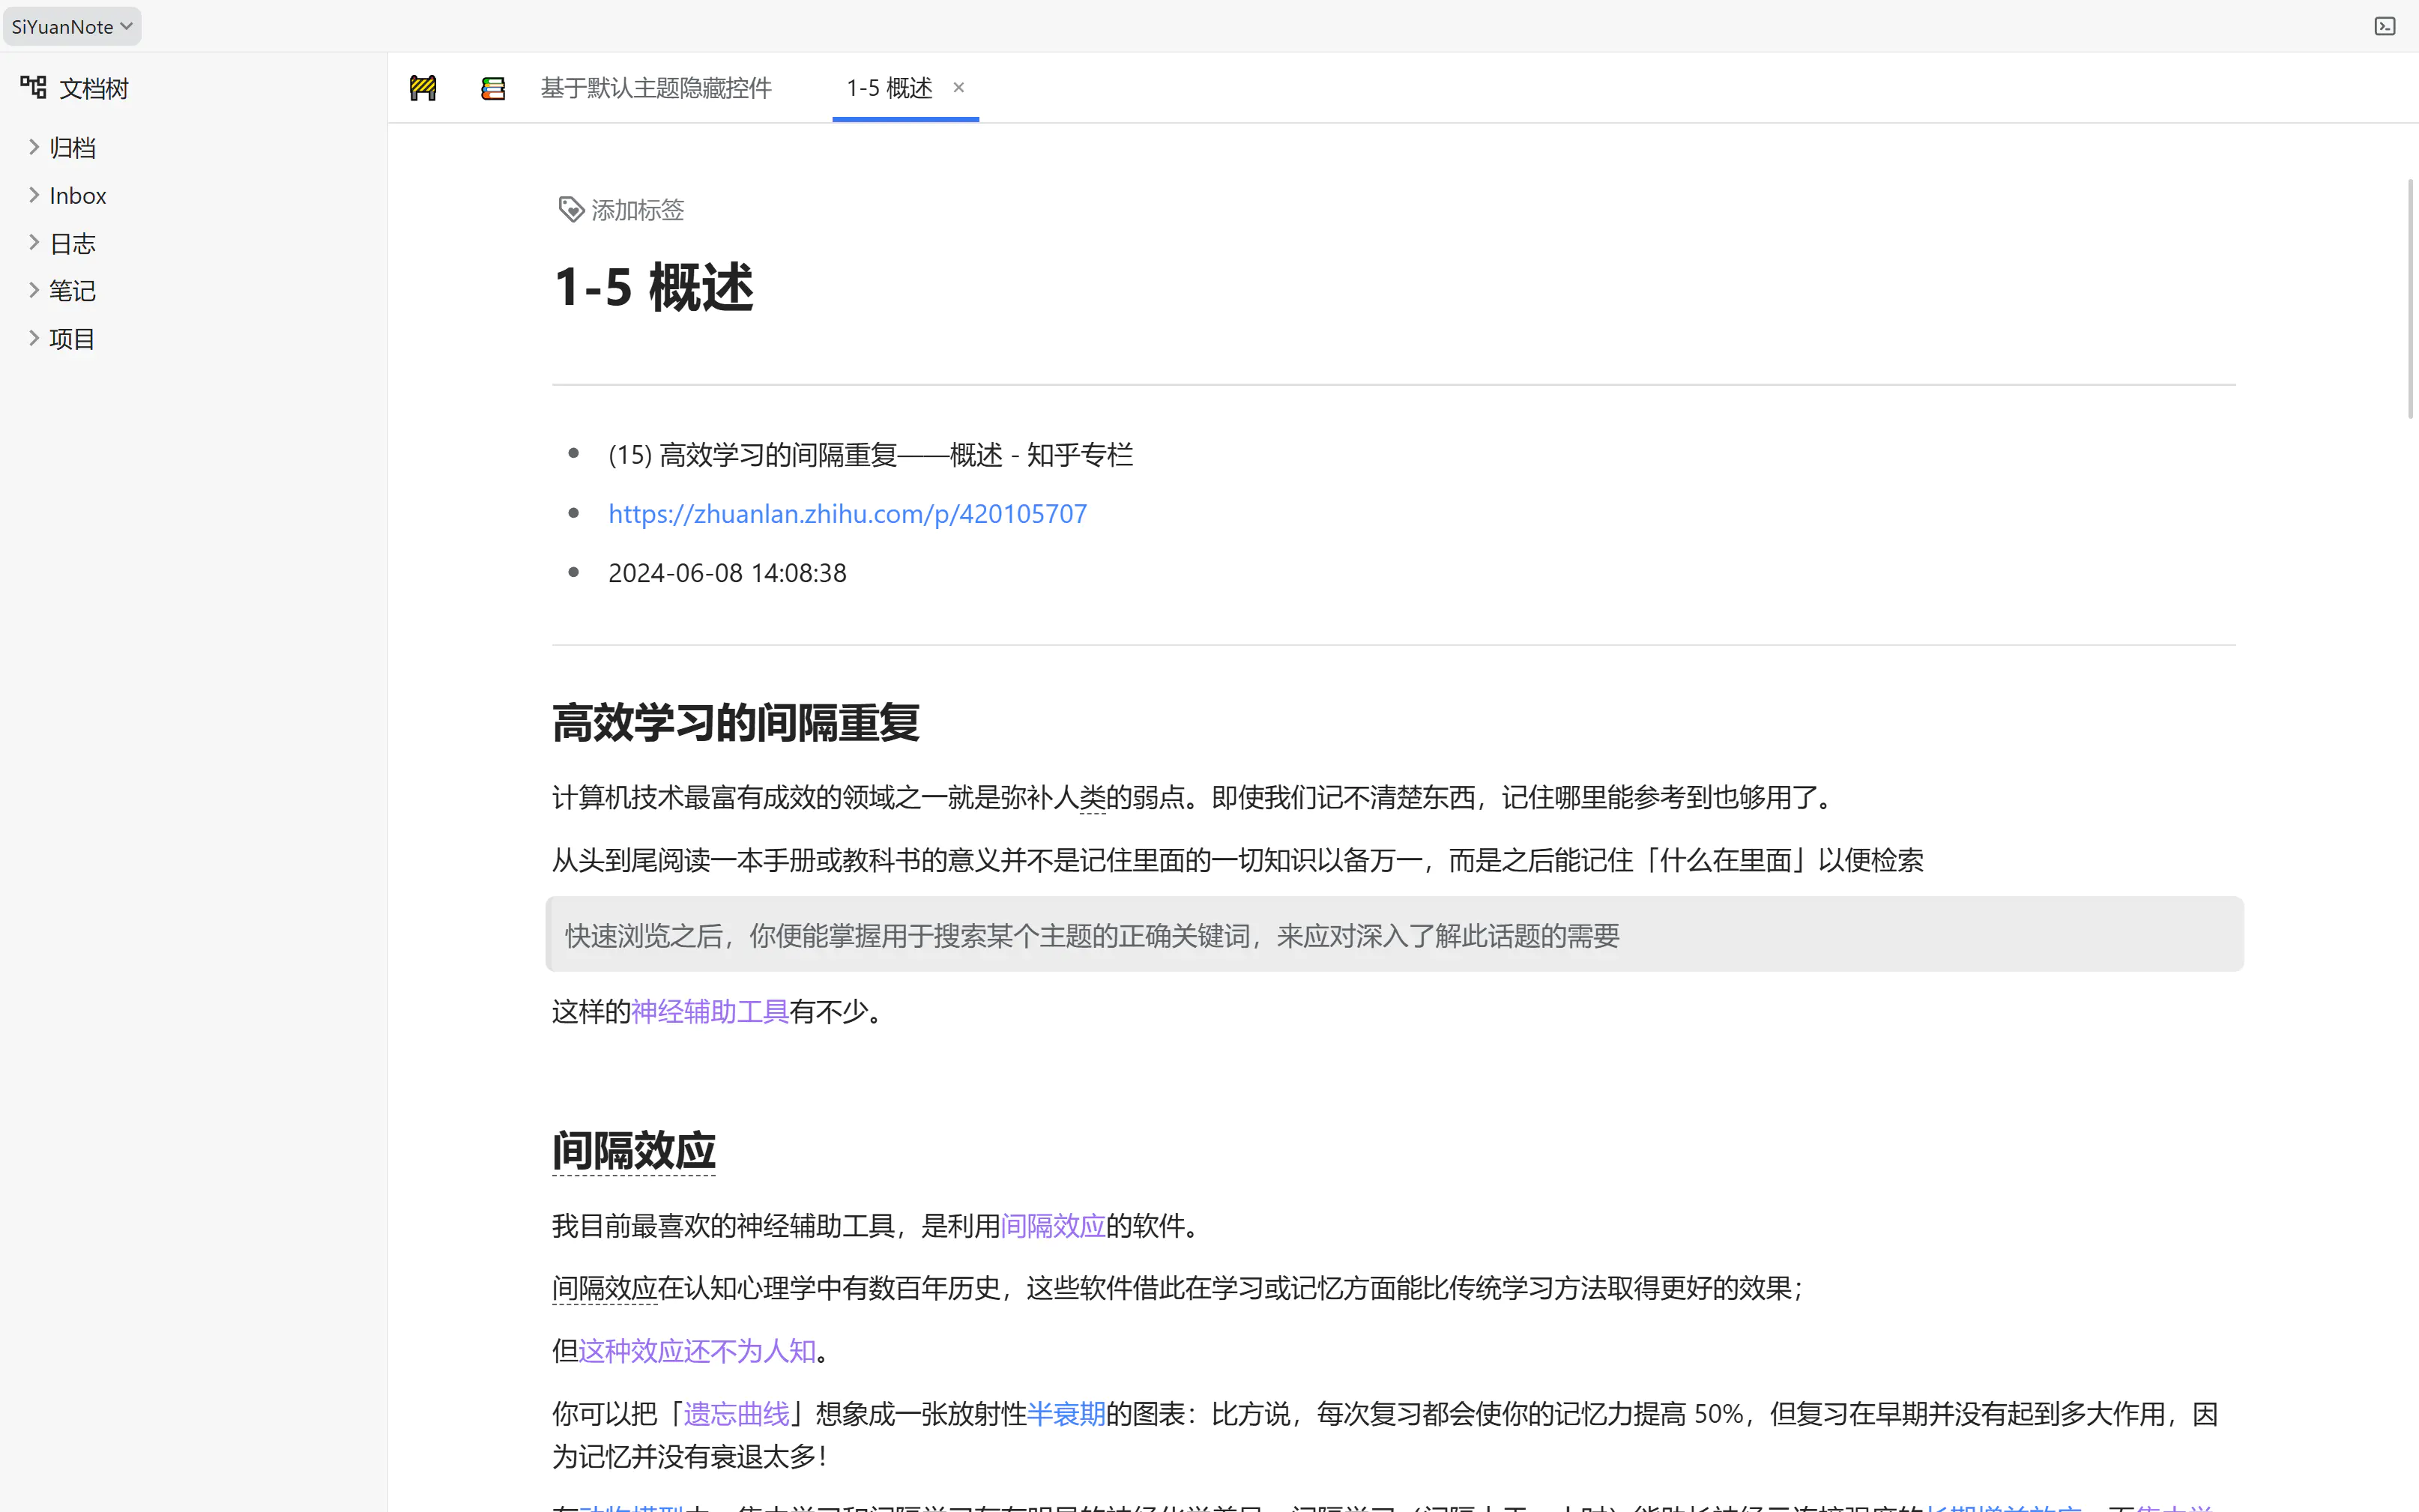
Task: Click the 文档树 panel header
Action: pyautogui.click(x=93, y=88)
